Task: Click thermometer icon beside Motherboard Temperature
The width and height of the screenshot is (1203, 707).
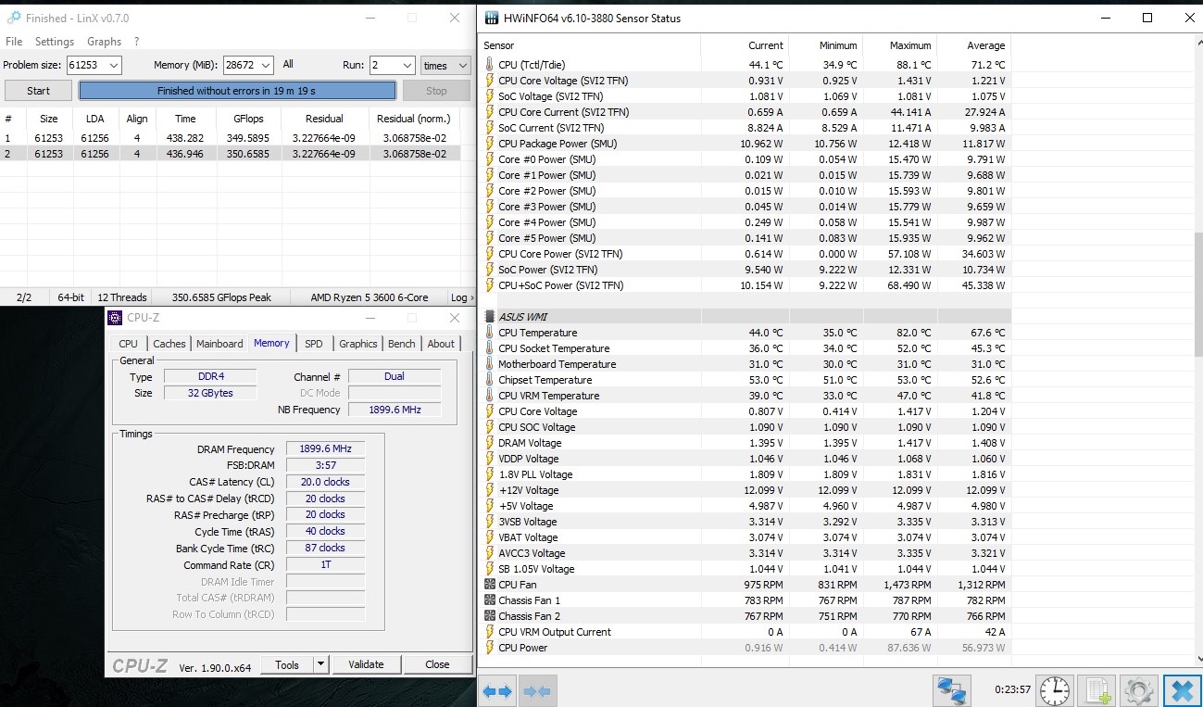Action: click(x=490, y=364)
